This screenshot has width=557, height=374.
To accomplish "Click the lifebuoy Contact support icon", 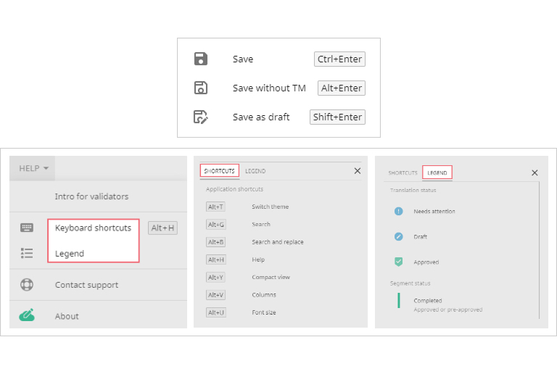I will click(27, 285).
